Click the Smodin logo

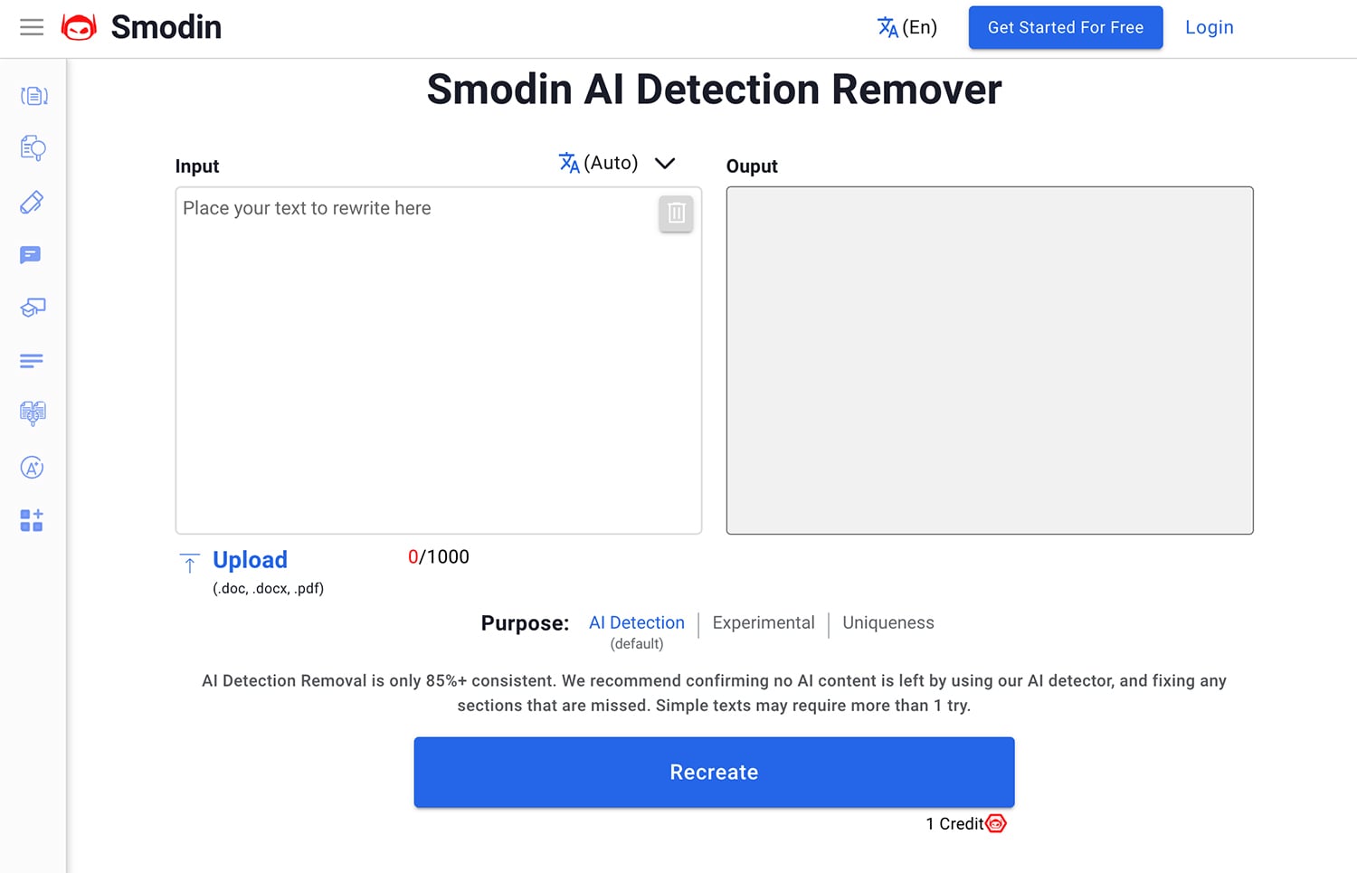coord(142,27)
